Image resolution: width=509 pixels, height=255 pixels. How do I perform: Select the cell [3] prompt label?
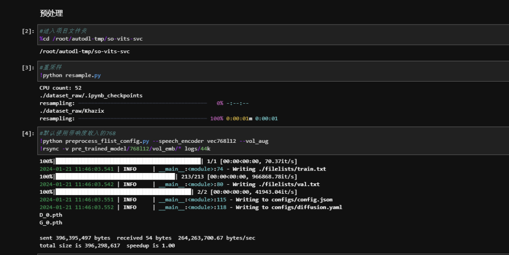pos(28,67)
